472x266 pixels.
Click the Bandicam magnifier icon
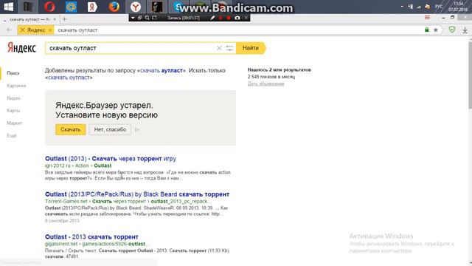147,18
